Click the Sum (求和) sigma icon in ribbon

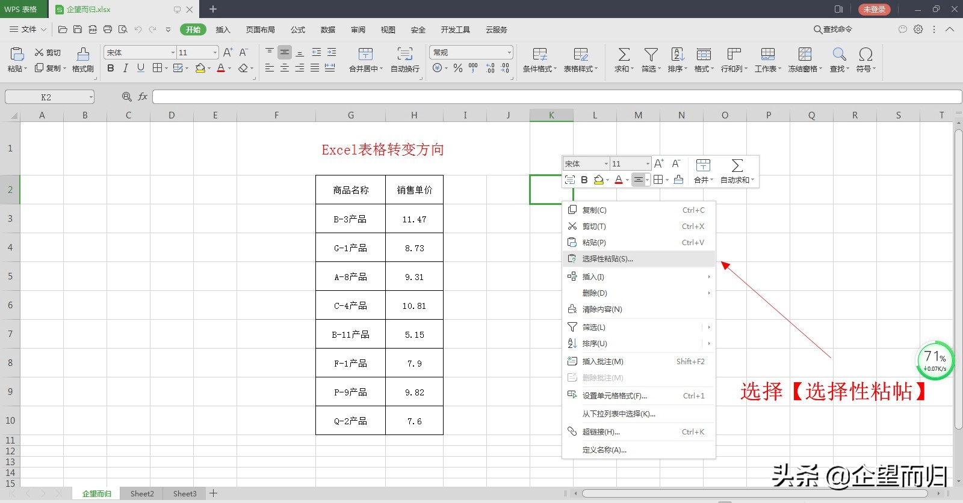point(624,55)
